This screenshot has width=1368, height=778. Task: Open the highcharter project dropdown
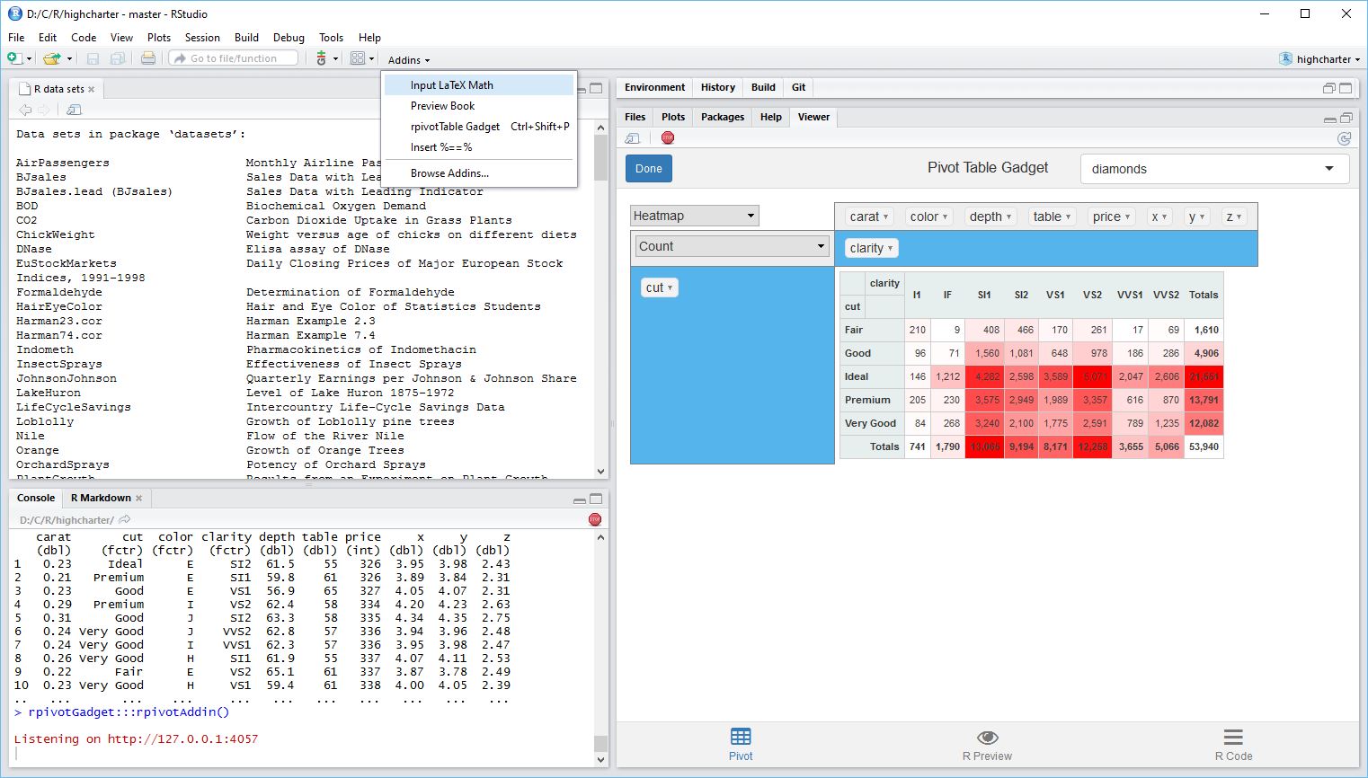point(1319,59)
